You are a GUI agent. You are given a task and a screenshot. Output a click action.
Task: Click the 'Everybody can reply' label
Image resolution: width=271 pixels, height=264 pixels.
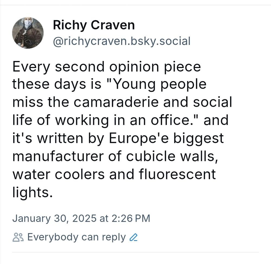coord(77,237)
